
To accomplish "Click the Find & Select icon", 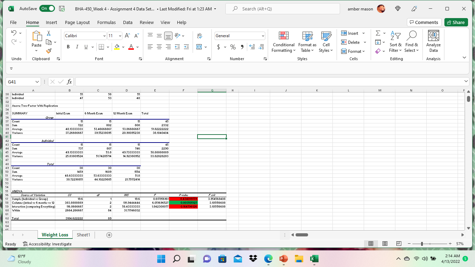I will (412, 42).
